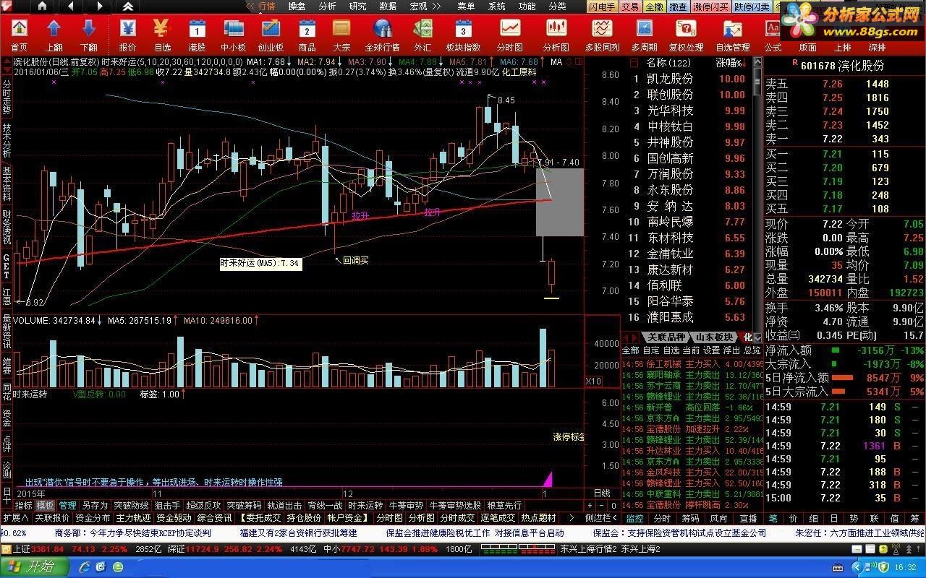Click the home button in title bar
The width and height of the screenshot is (926, 578).
(x=42, y=7)
